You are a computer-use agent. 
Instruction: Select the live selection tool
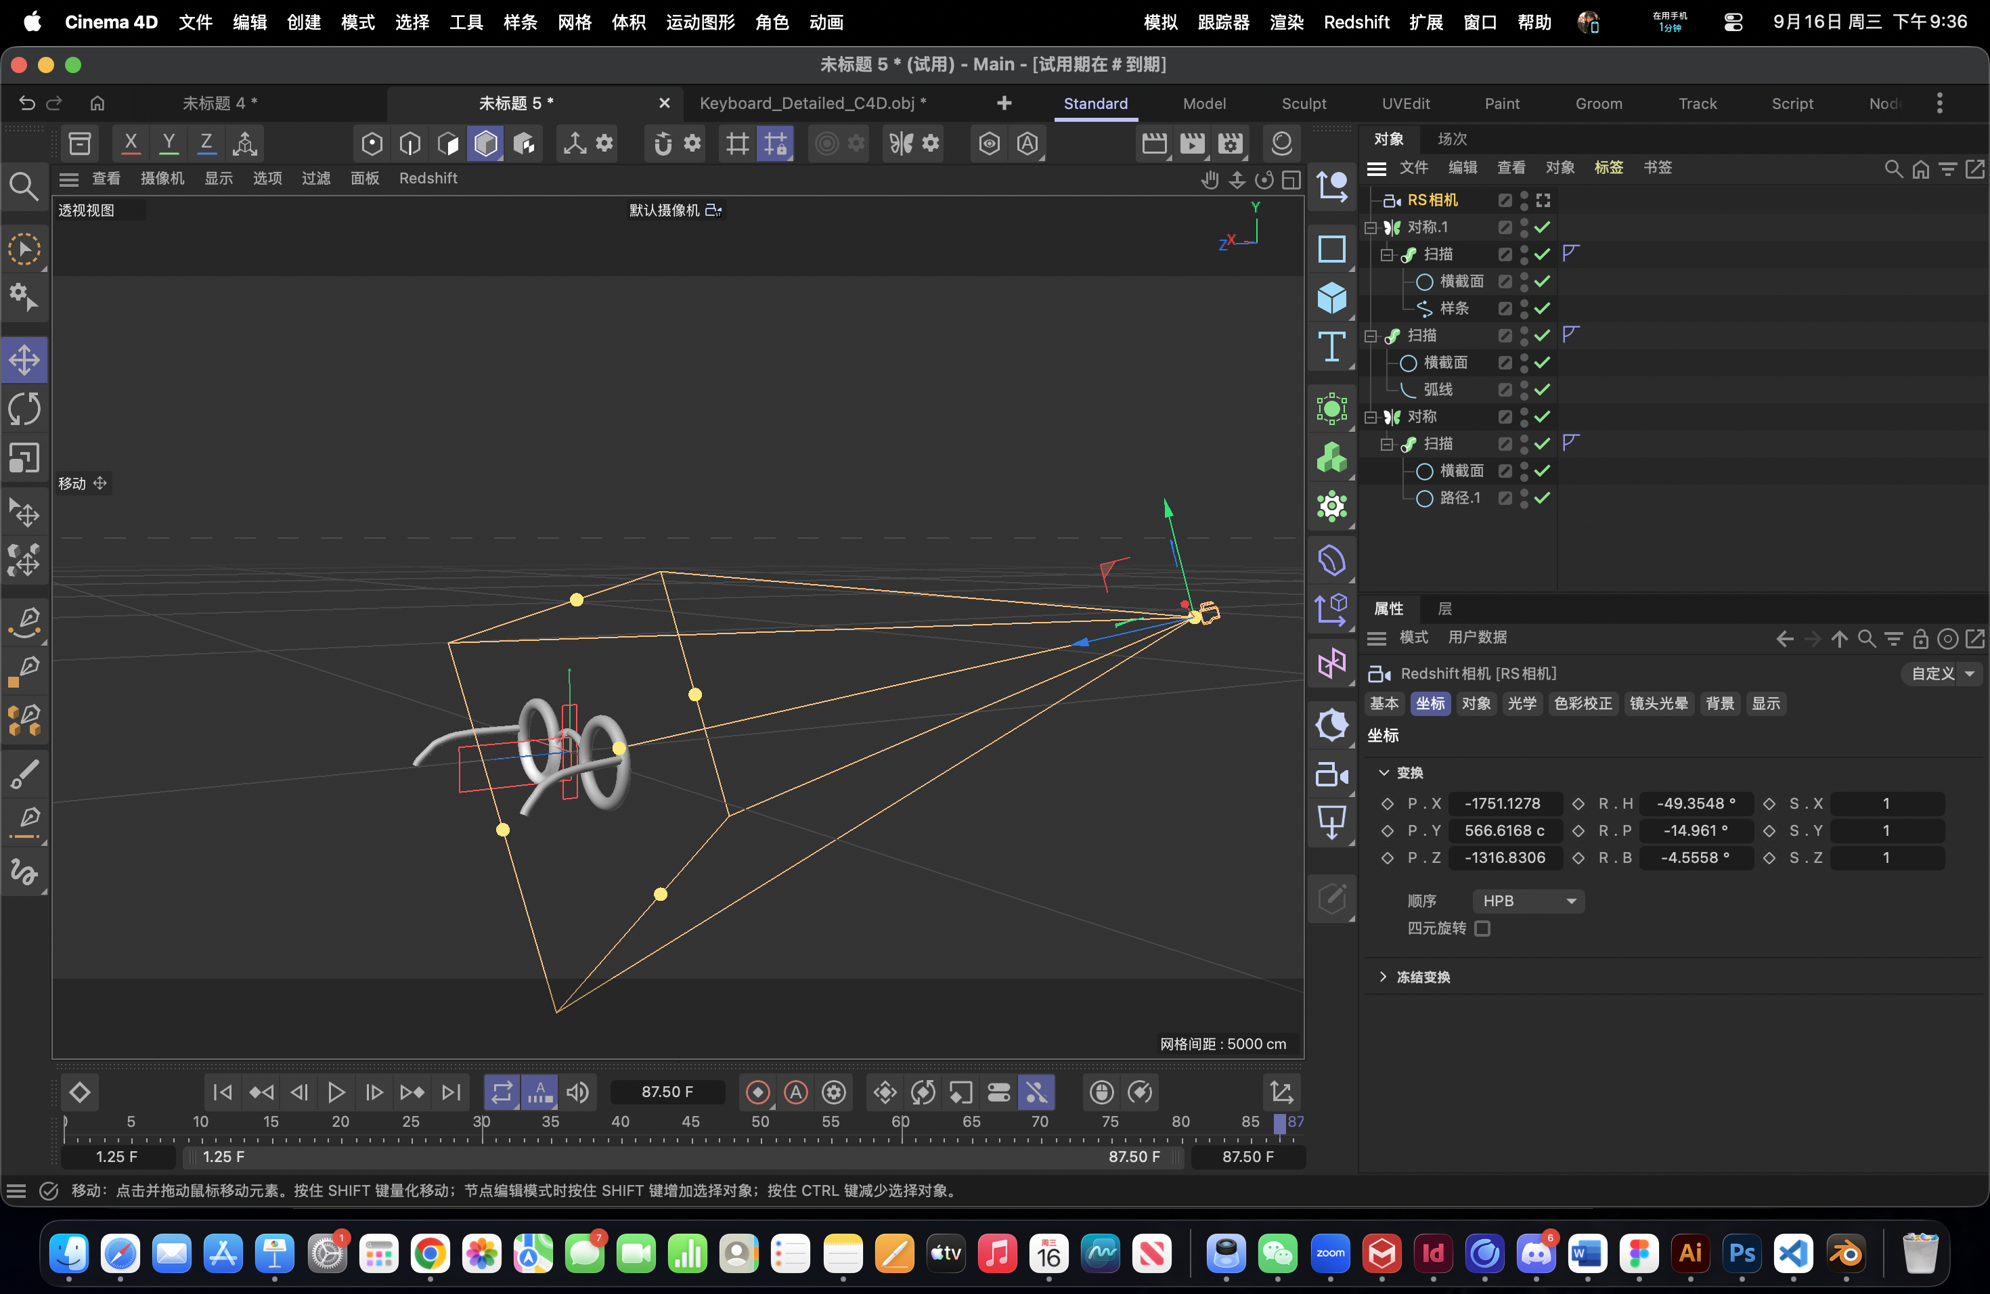coord(24,249)
